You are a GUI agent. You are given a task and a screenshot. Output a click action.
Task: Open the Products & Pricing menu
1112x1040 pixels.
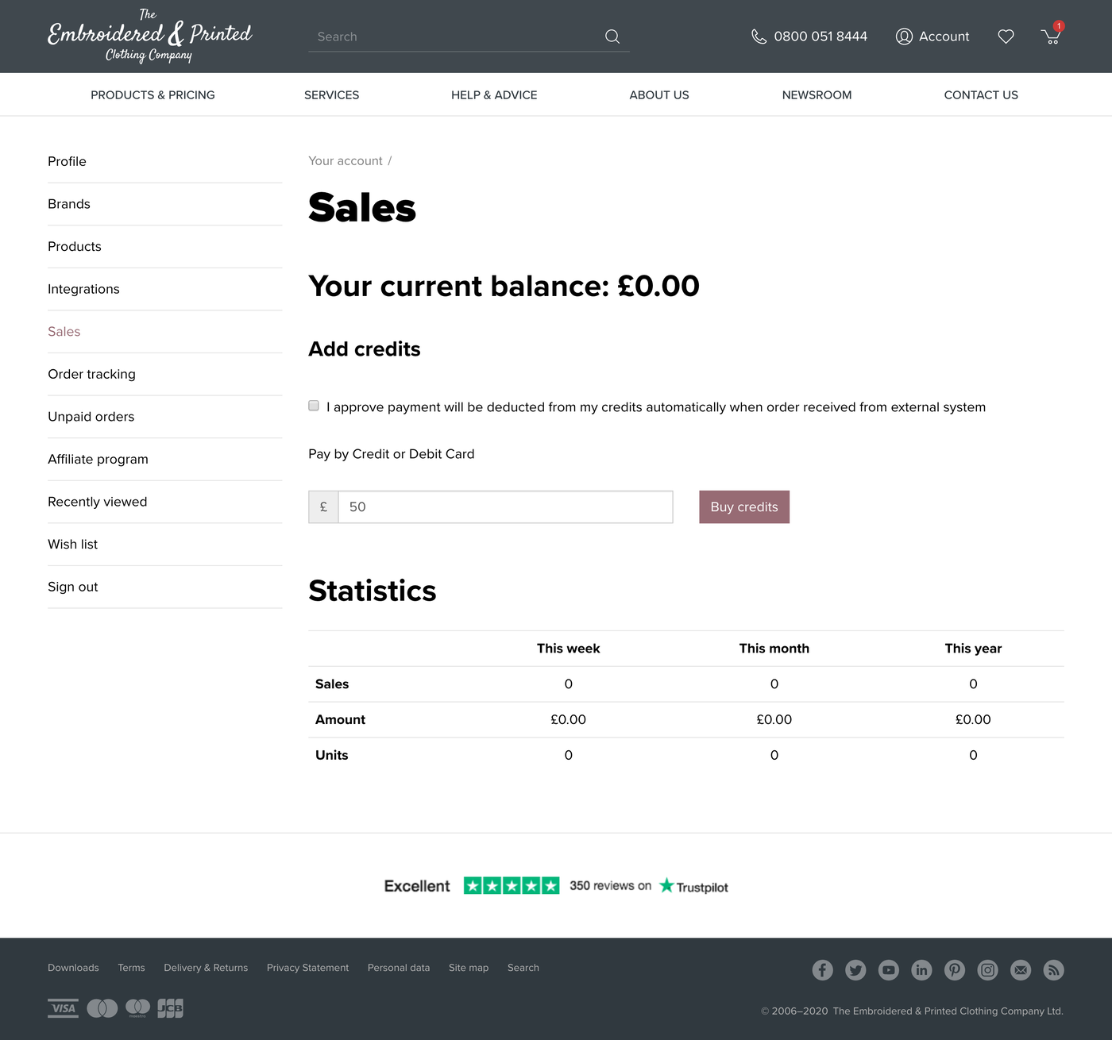point(153,95)
